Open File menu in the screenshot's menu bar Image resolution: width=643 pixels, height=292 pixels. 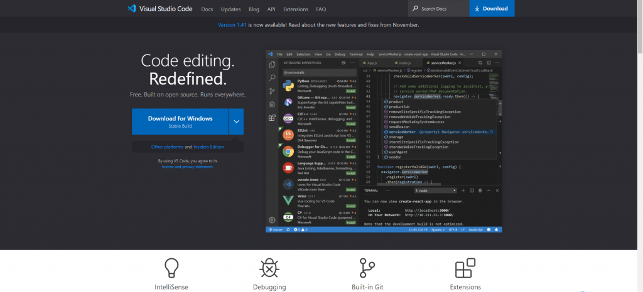click(279, 54)
